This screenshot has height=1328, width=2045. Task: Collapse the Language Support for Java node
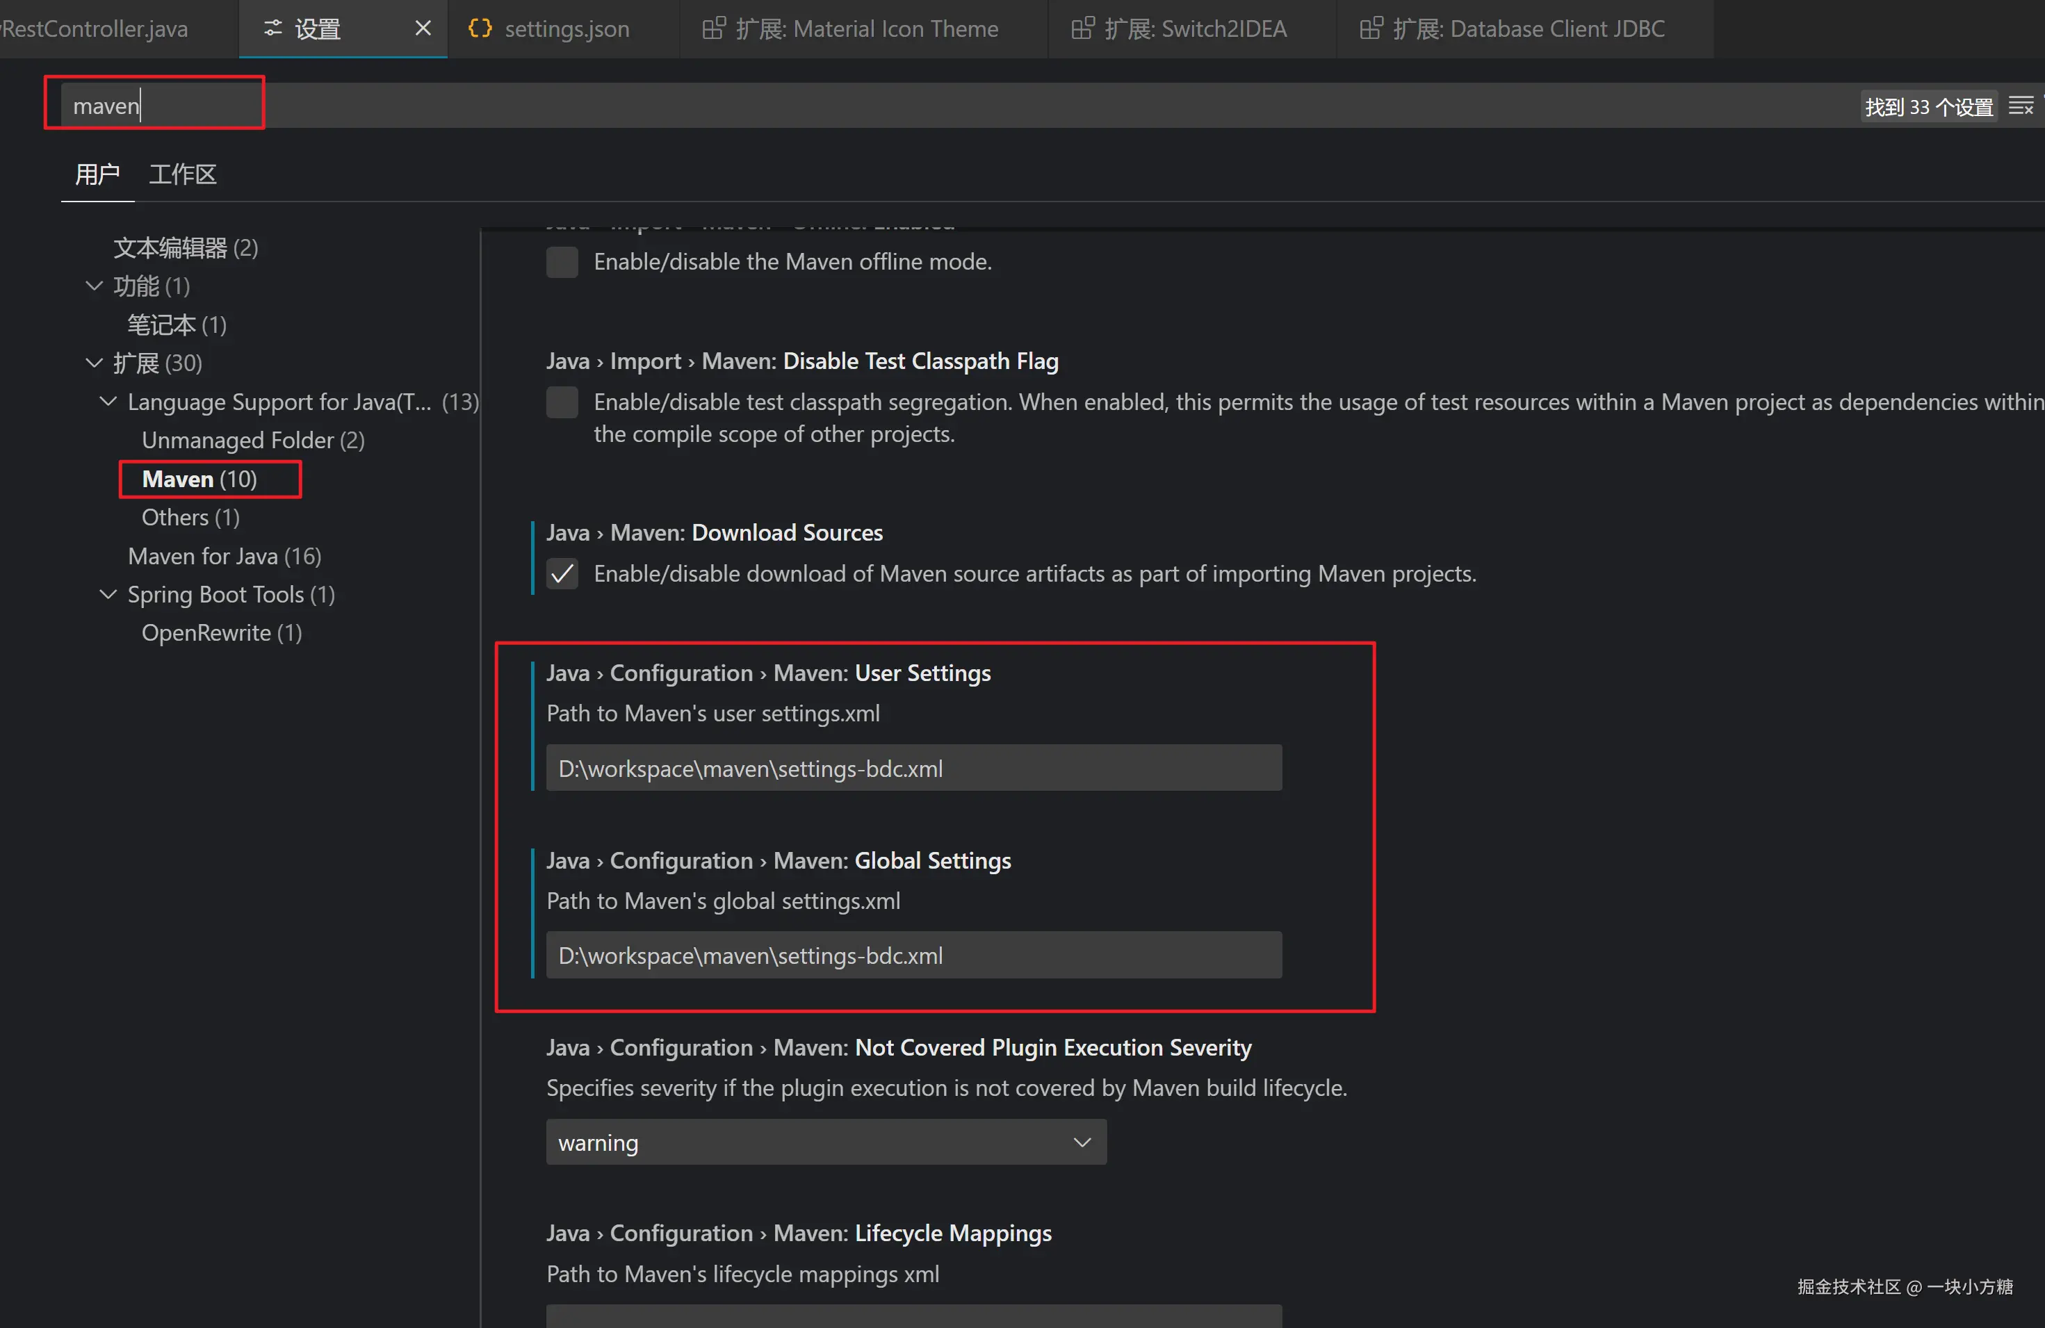tap(108, 402)
